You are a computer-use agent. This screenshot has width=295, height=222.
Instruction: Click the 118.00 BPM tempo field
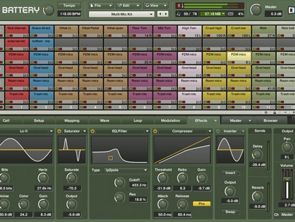click(70, 14)
